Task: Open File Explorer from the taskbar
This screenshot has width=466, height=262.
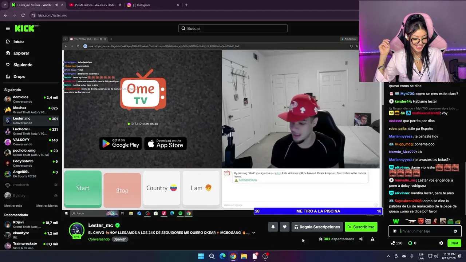Action: tap(244, 256)
